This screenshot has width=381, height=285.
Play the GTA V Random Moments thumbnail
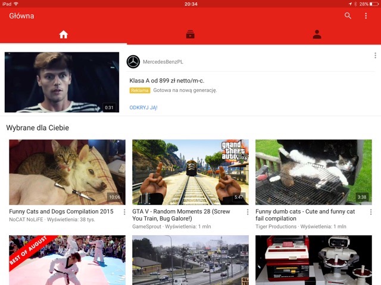pos(190,172)
